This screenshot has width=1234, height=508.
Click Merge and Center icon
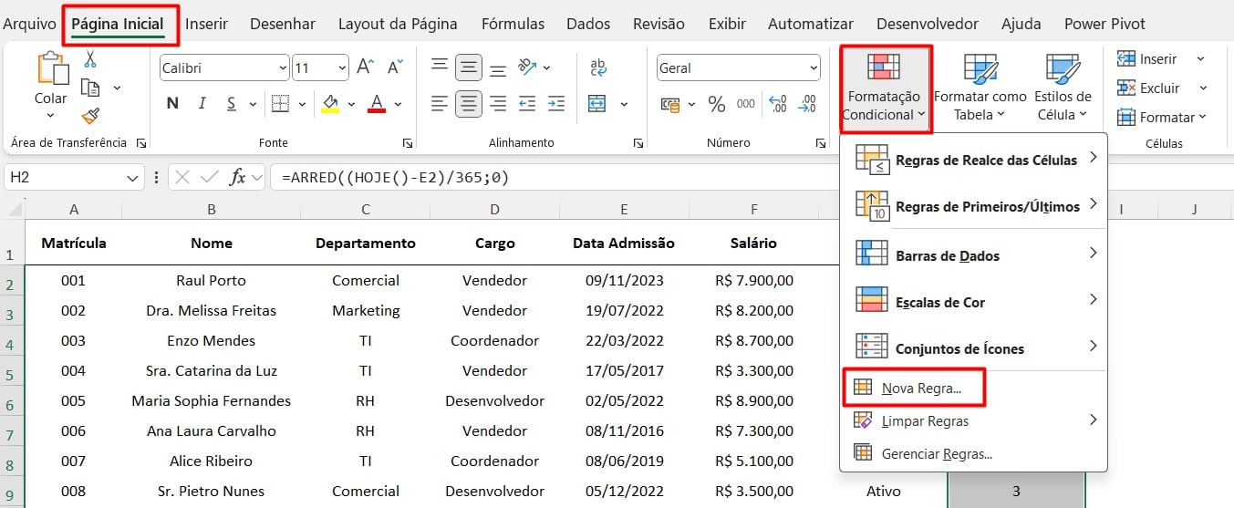pyautogui.click(x=596, y=103)
